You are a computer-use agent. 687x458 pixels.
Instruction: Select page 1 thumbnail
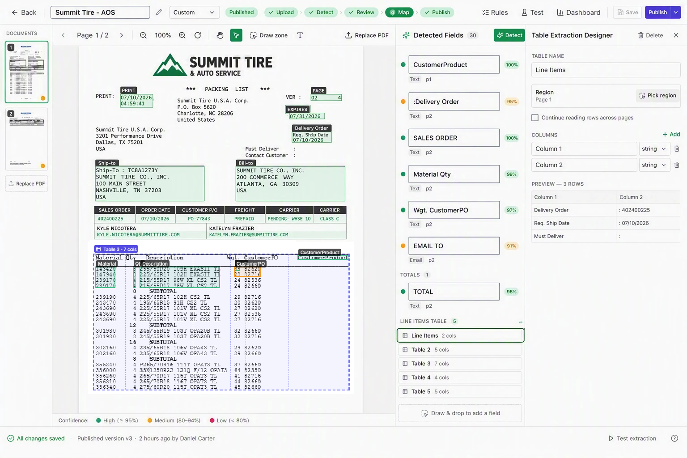pyautogui.click(x=27, y=72)
